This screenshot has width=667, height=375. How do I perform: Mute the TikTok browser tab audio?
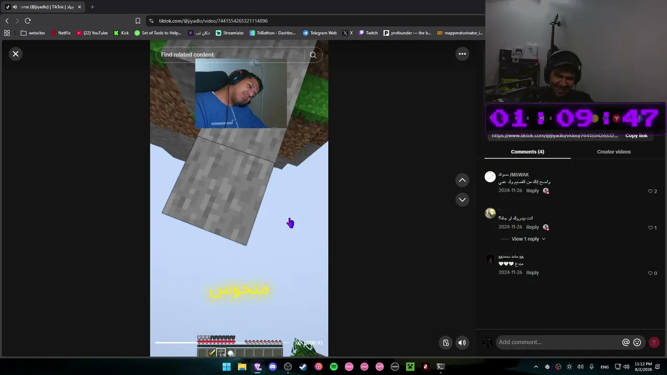15,7
